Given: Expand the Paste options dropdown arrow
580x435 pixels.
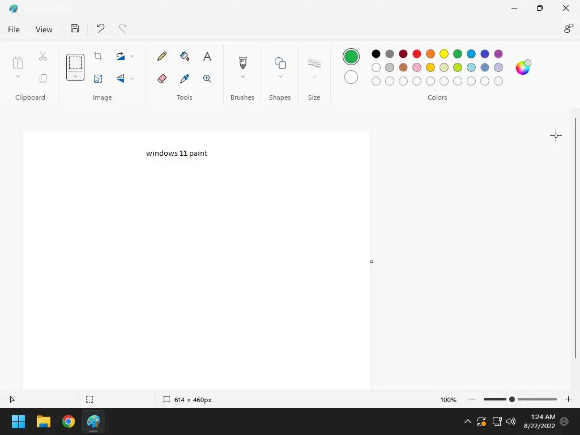Looking at the screenshot, I should [x=18, y=76].
